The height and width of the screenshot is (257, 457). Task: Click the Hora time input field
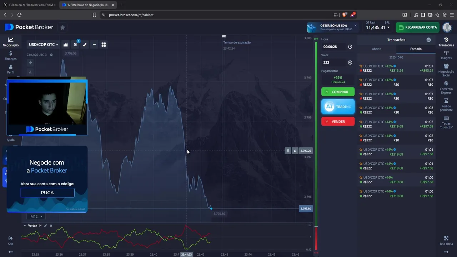tap(334, 47)
